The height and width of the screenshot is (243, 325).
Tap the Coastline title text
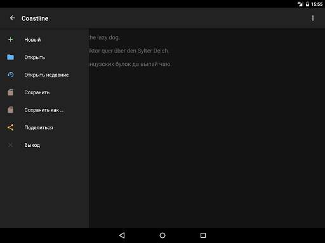tap(35, 18)
